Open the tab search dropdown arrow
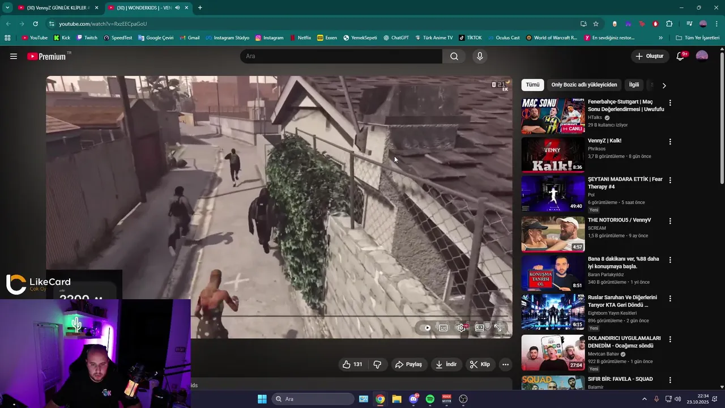 click(x=7, y=8)
